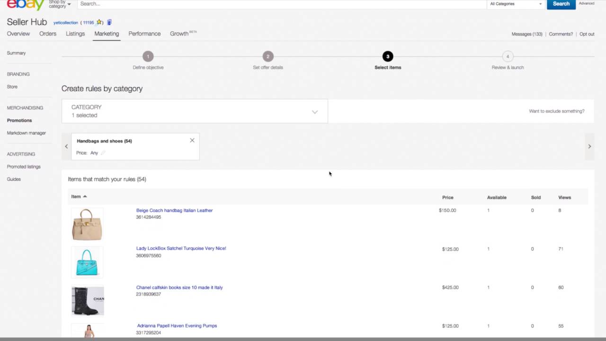
Task: Click the views count 71
Action: click(x=561, y=249)
